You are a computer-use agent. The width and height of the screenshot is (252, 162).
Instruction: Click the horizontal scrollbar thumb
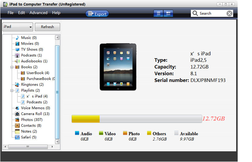tap(28, 147)
